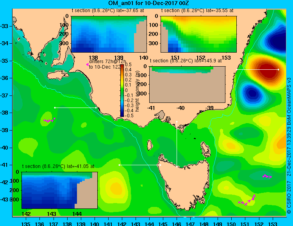Open the temperature section inset at lat=-35.55
This screenshot has height=226, width=293.
click(x=198, y=34)
